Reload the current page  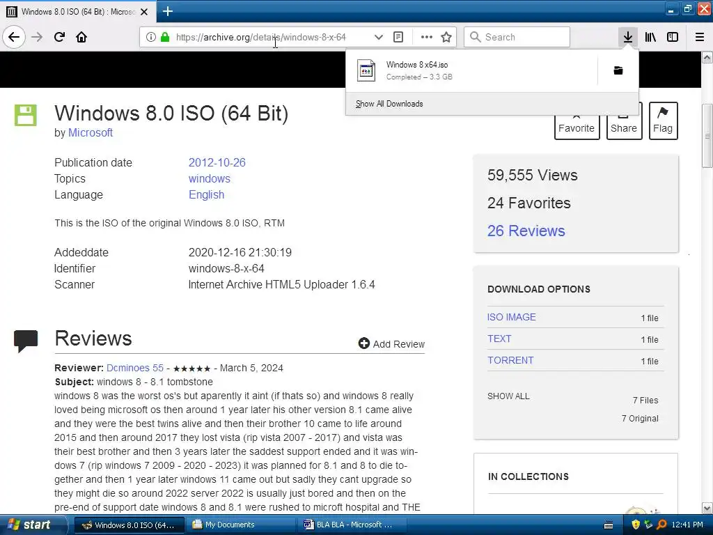pos(60,37)
